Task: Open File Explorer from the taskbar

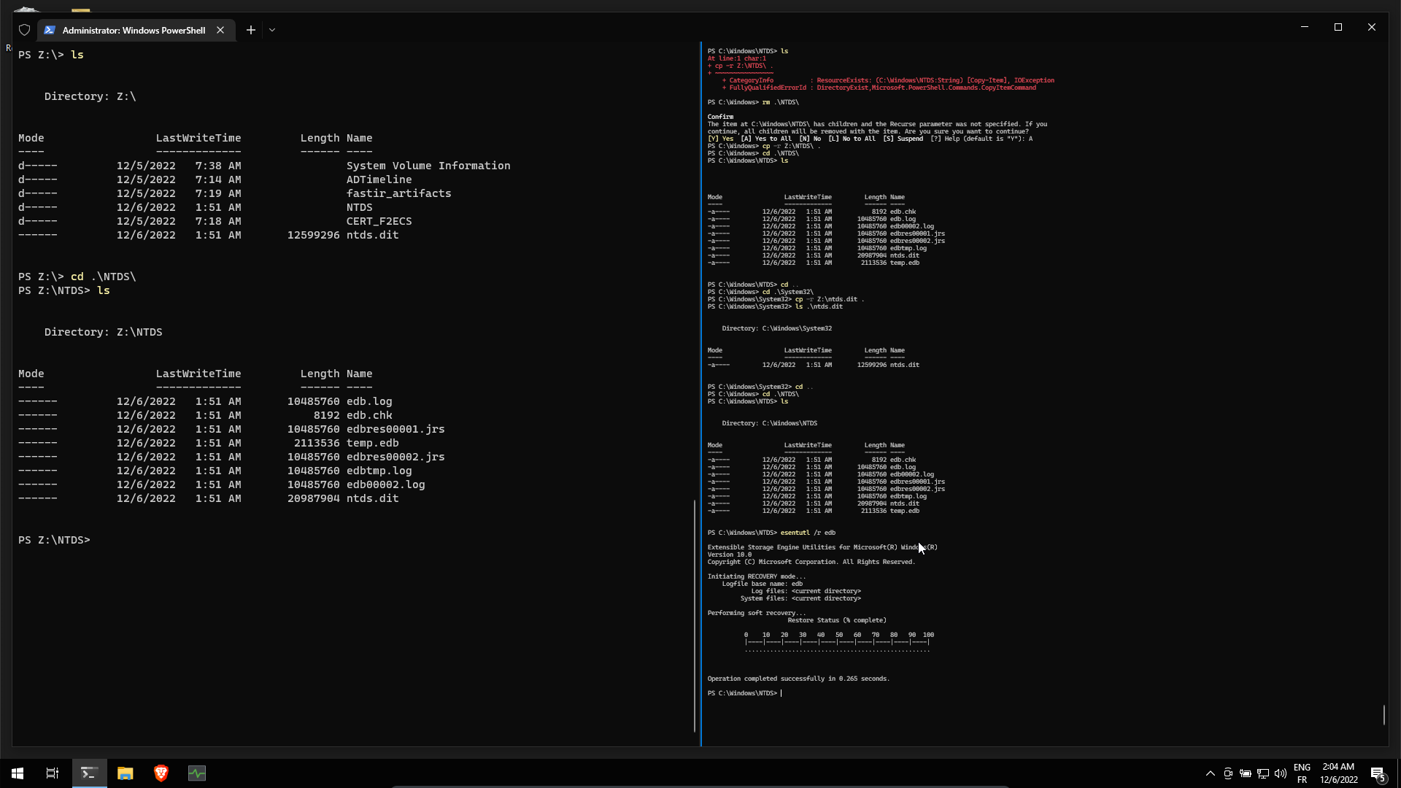Action: click(x=126, y=773)
